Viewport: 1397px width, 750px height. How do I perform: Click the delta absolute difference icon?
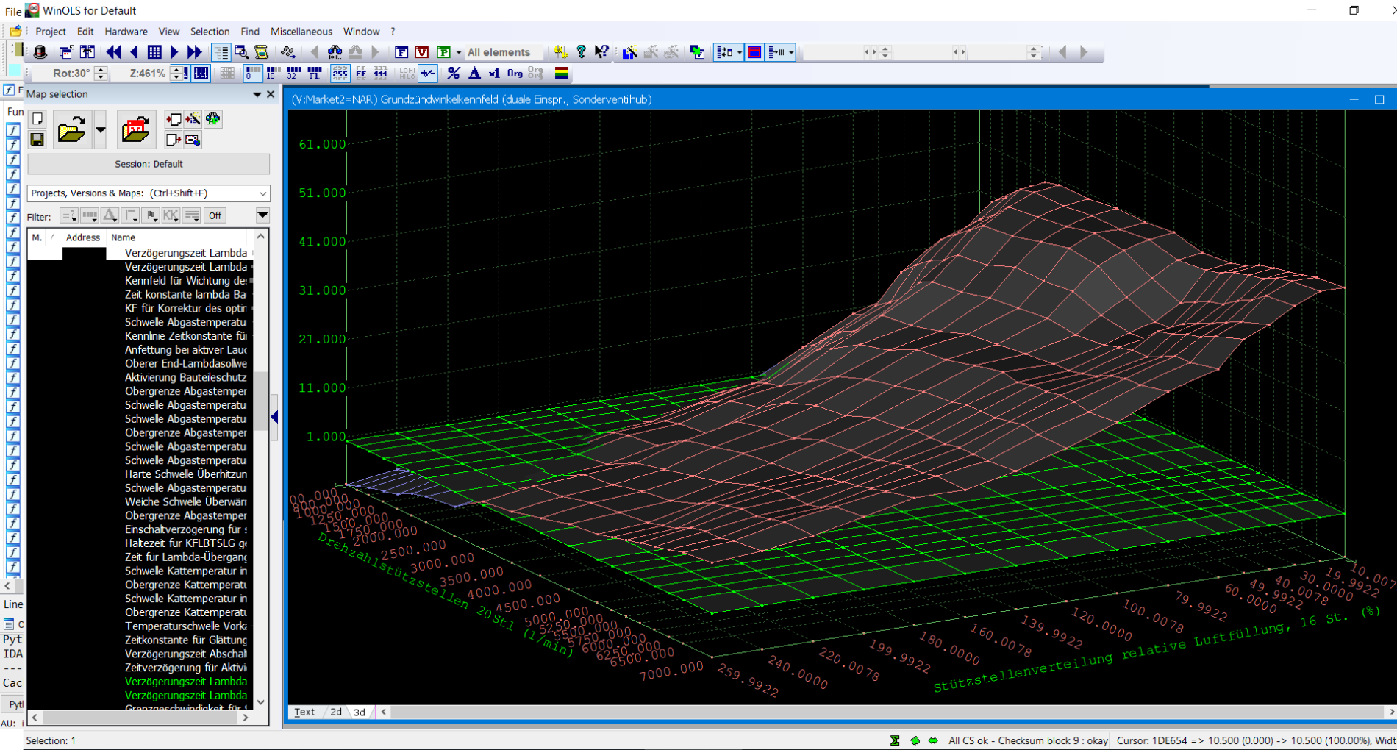tap(474, 74)
